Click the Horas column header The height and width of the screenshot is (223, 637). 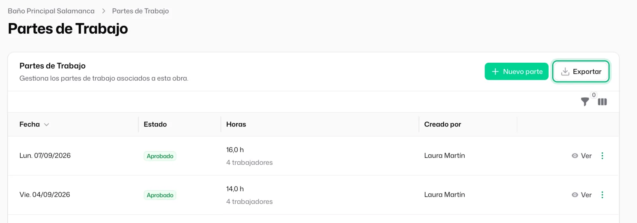(x=236, y=124)
